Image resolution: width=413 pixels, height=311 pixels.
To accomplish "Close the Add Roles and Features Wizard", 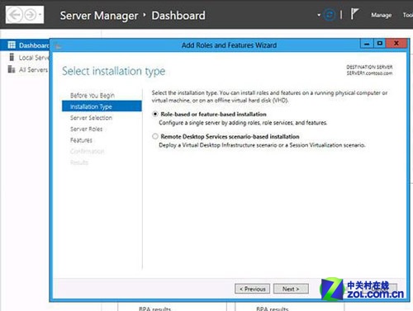I will 396,44.
